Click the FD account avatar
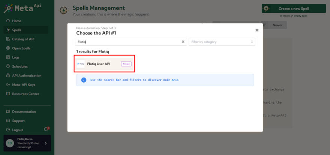 10,143
